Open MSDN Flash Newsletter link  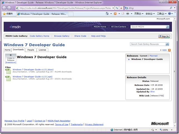[59, 121]
